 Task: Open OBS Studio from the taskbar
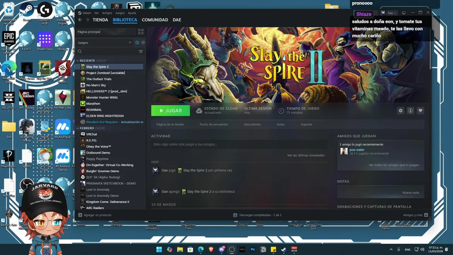click(232, 249)
